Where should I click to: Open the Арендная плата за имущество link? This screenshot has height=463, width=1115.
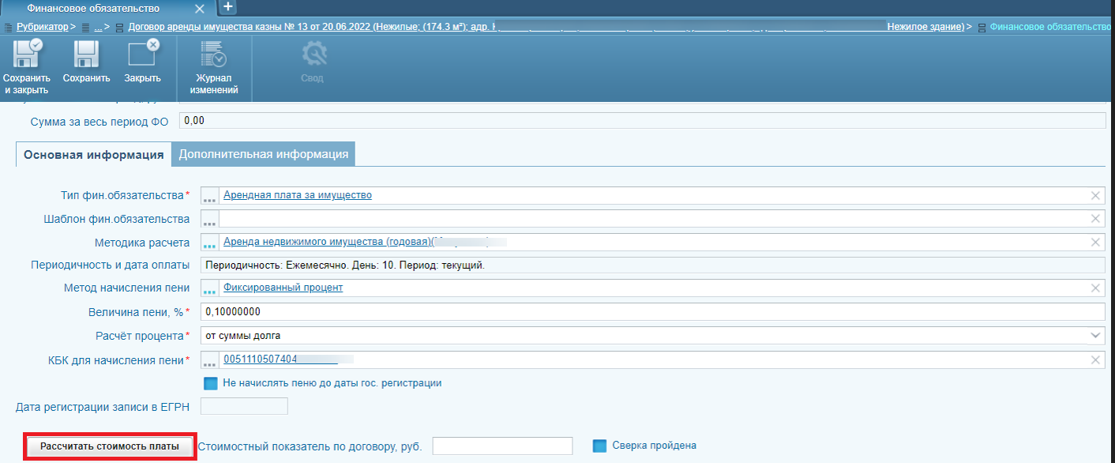coord(298,195)
